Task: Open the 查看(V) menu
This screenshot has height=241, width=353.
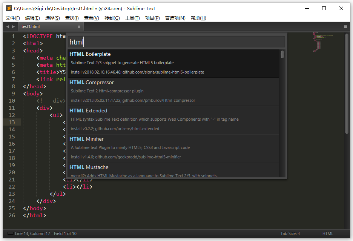Action: 91,18
